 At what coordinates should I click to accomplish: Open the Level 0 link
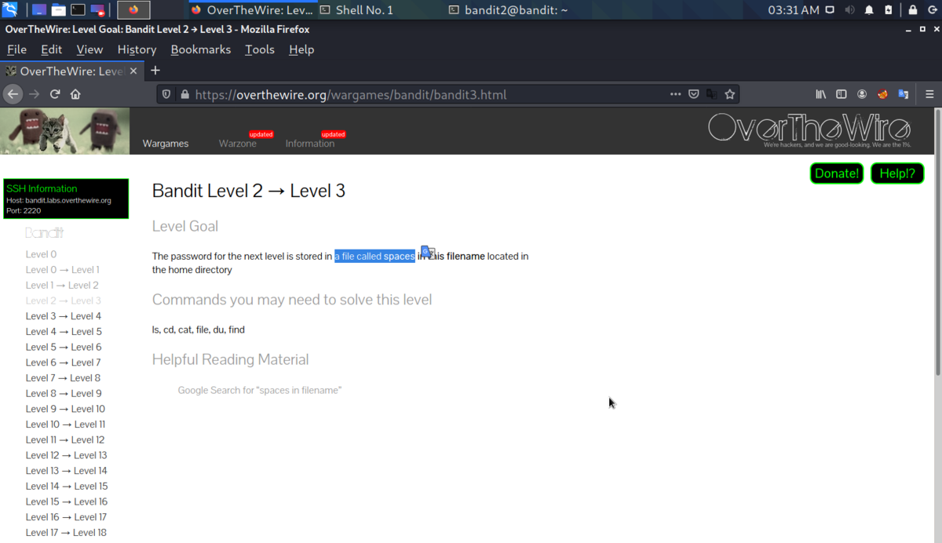pos(41,254)
